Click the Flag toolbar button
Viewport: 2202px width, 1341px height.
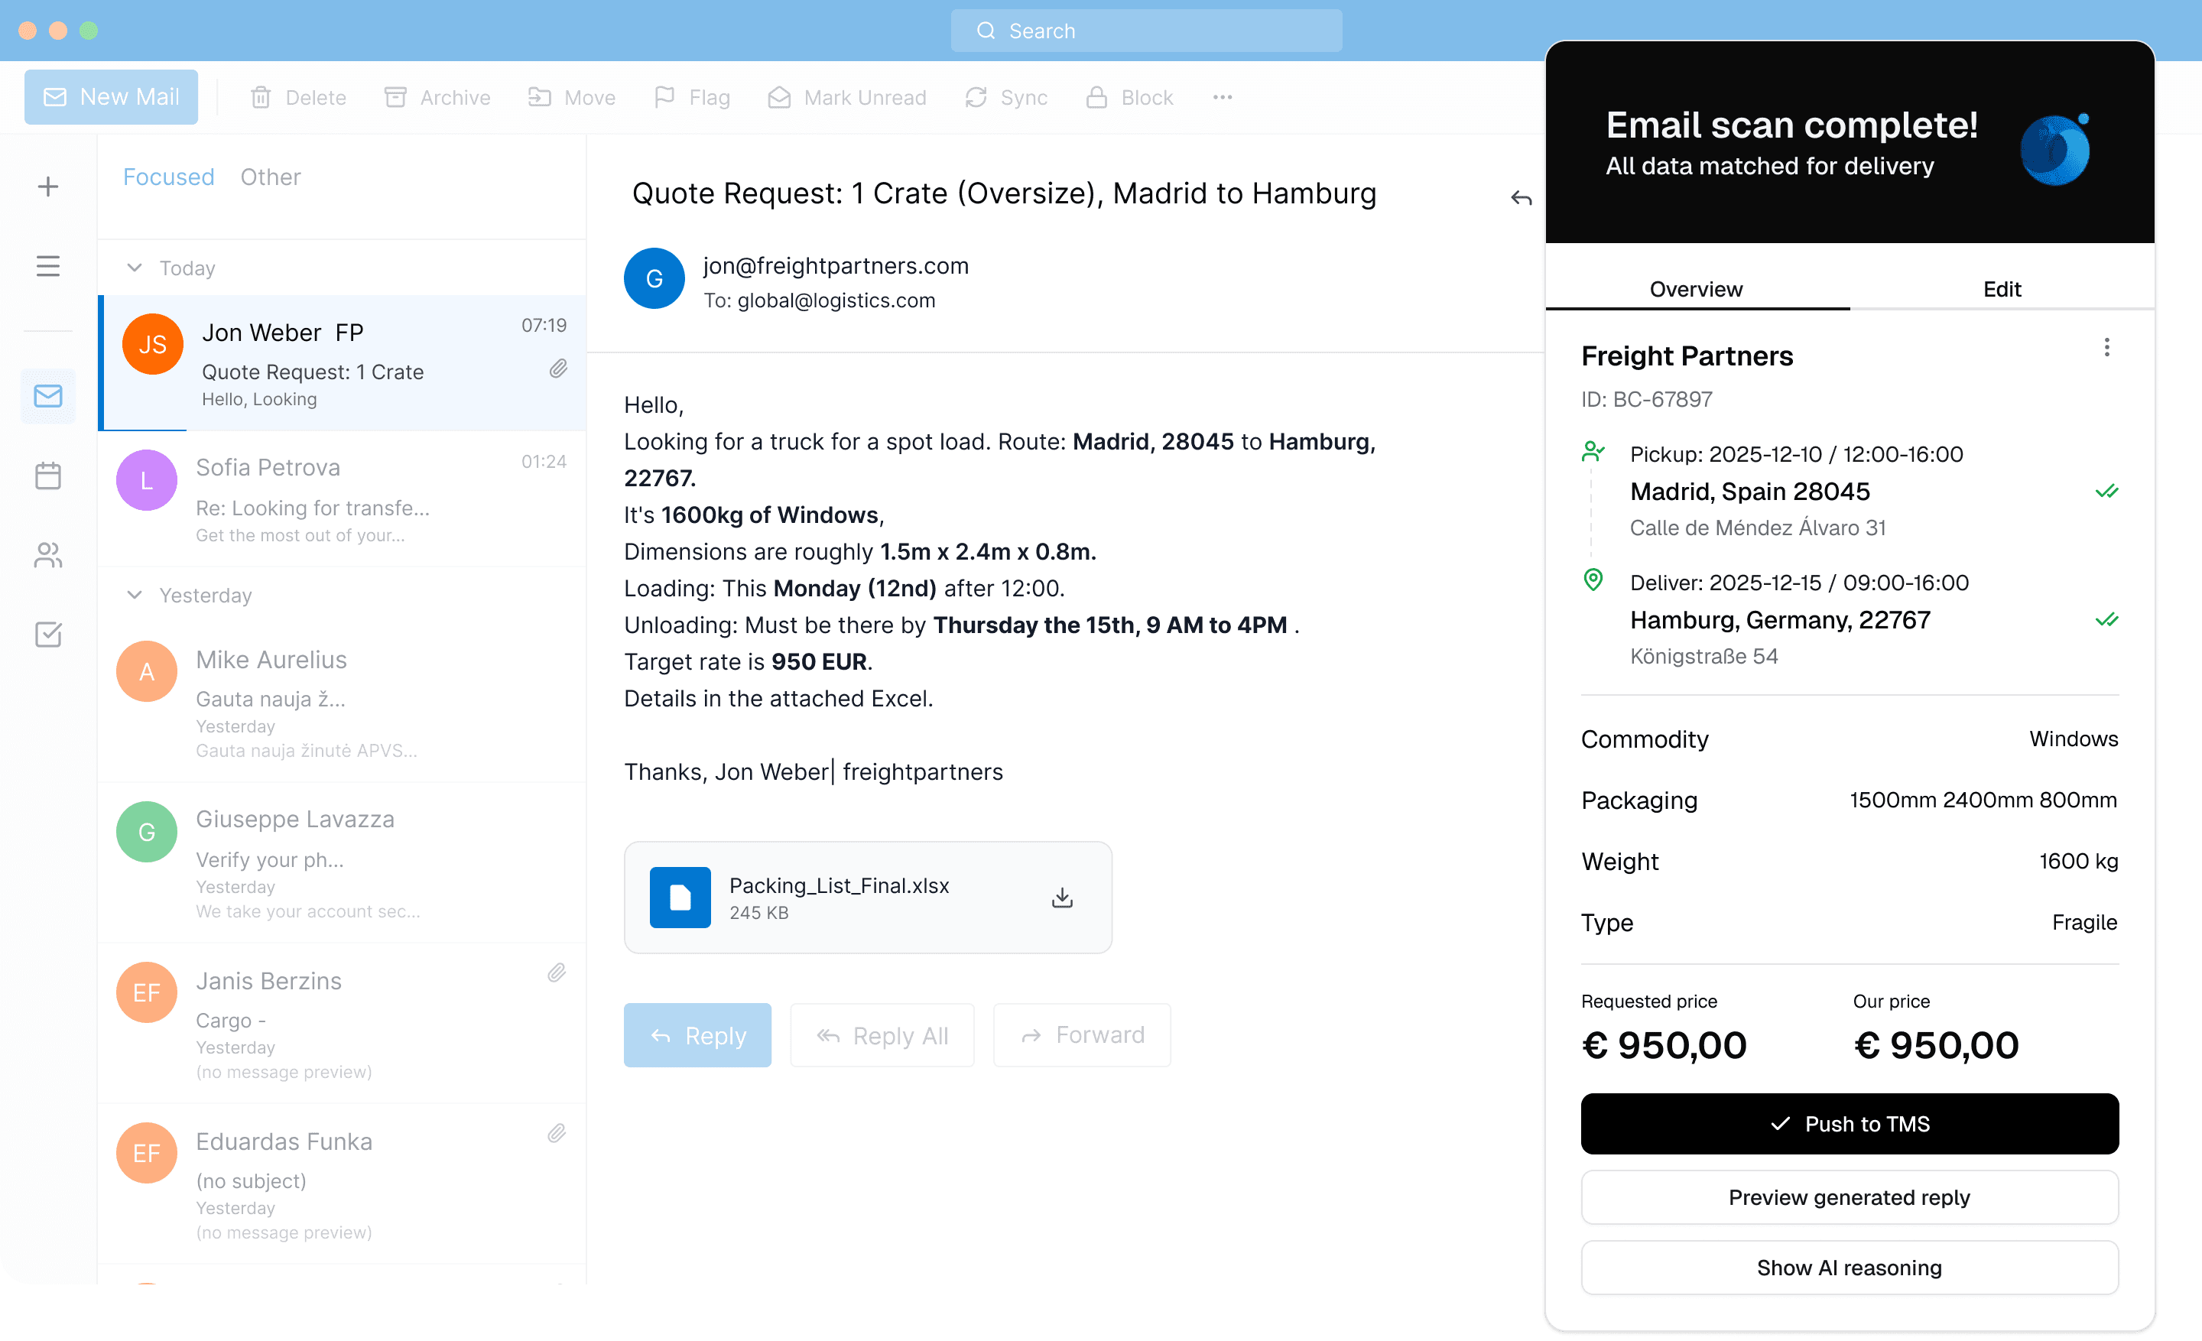(693, 97)
